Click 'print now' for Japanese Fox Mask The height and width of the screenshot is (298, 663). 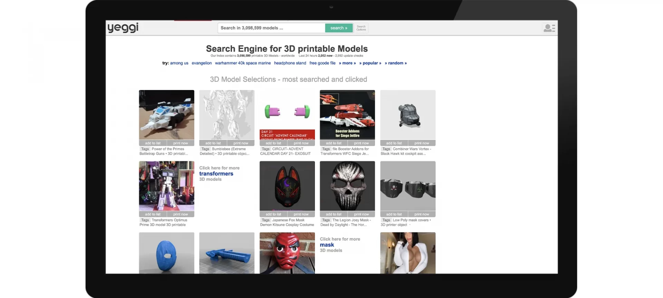coord(301,214)
